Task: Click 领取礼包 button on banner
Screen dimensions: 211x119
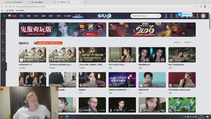Action: click(x=91, y=34)
